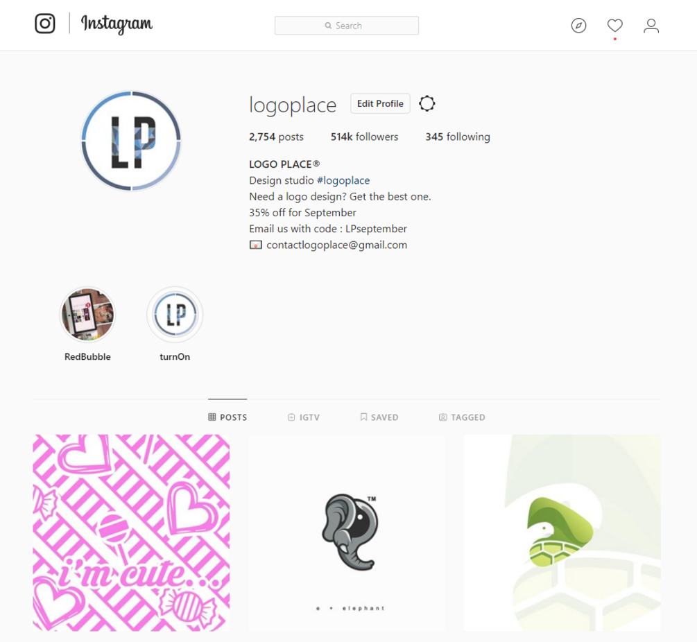Click the LP profile picture
Viewport: 697px width, 642px height.
tap(131, 141)
